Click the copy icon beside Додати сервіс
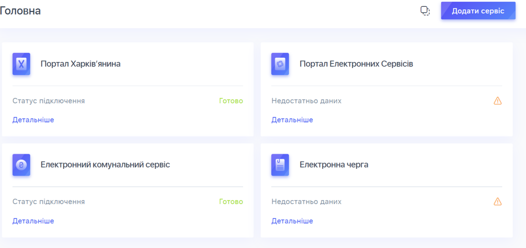 point(425,11)
